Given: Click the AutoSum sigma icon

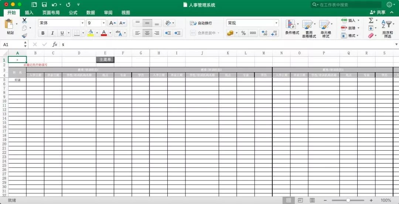Looking at the screenshot, I should point(371,20).
